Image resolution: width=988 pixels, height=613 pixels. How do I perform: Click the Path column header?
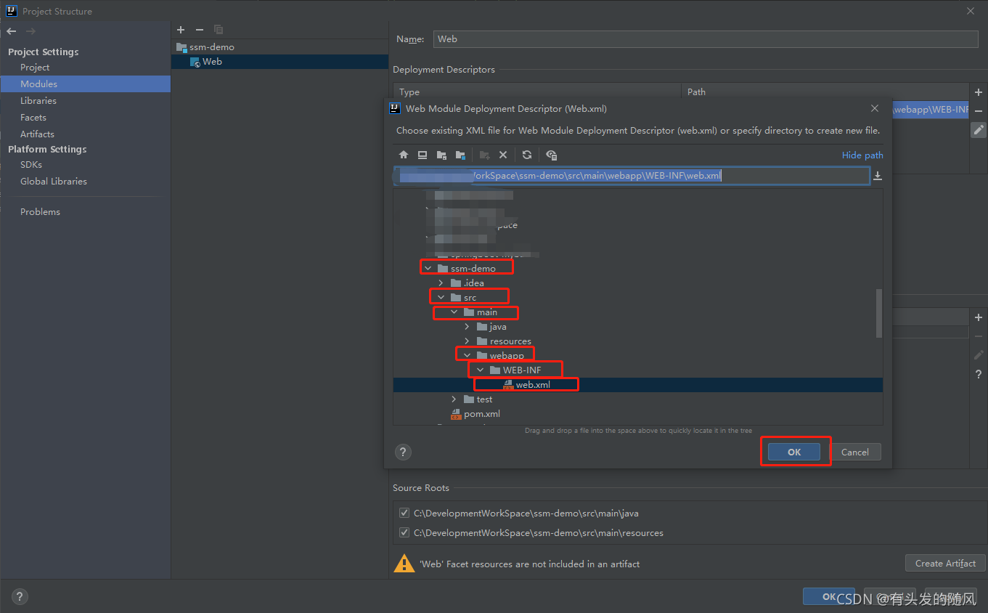point(827,92)
